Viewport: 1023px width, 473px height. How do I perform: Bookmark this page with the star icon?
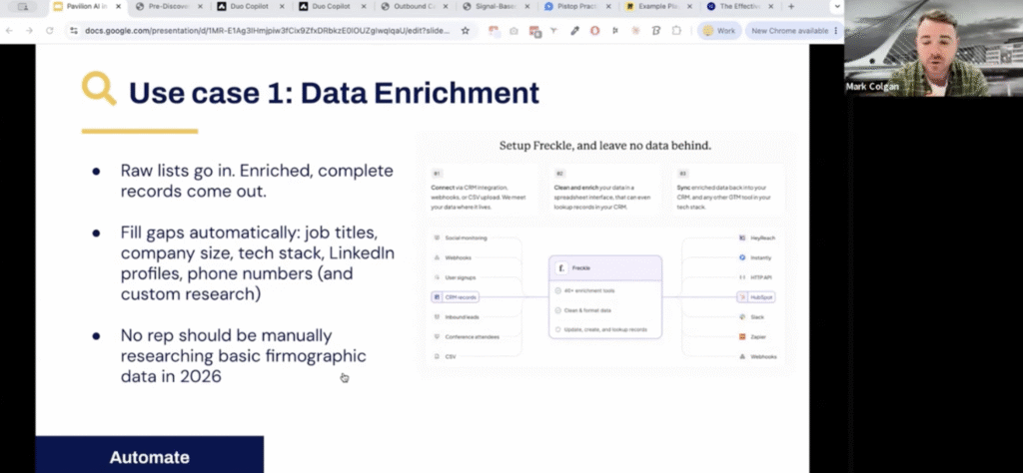(x=466, y=31)
